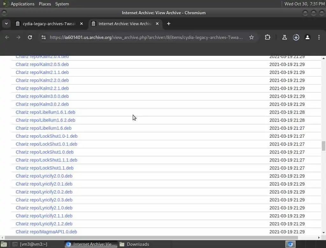This screenshot has height=248, width=326.
Task: Open Lyricify2.1.1.deb link
Action: (44, 216)
